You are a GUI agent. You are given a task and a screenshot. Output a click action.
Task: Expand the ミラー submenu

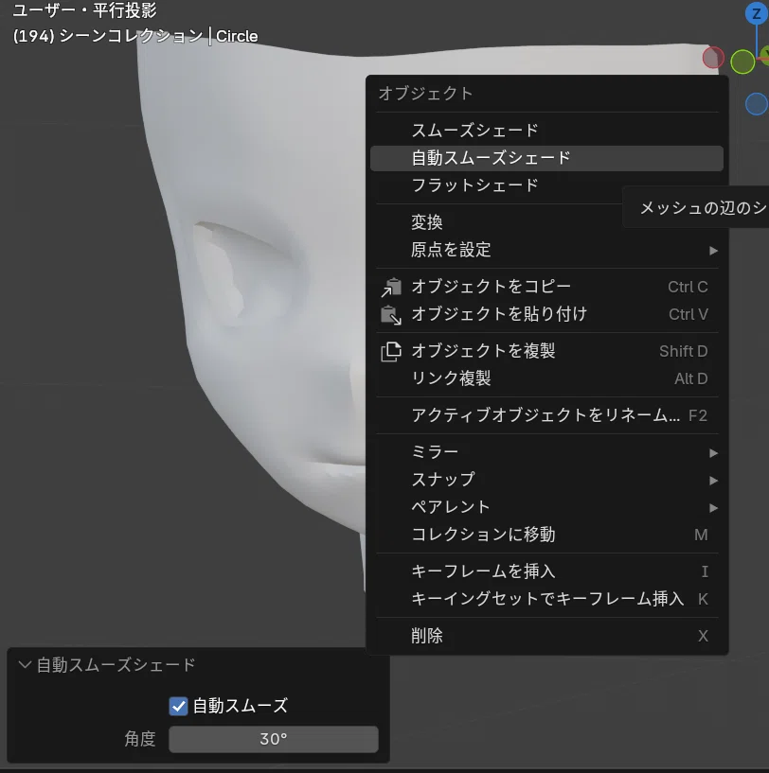tap(546, 452)
